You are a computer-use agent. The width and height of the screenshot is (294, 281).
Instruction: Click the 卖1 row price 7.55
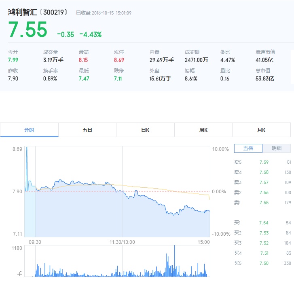[264, 203]
